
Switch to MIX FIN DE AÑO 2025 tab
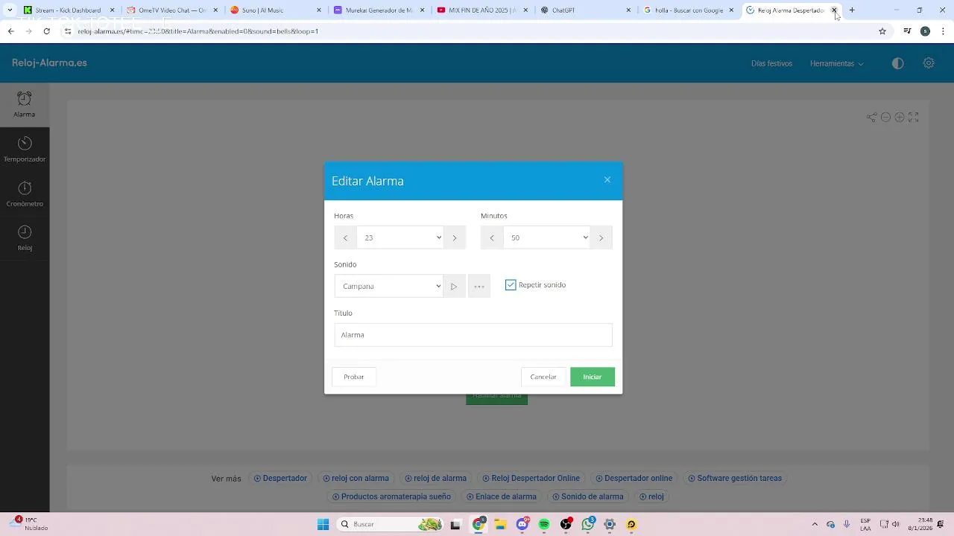[481, 10]
